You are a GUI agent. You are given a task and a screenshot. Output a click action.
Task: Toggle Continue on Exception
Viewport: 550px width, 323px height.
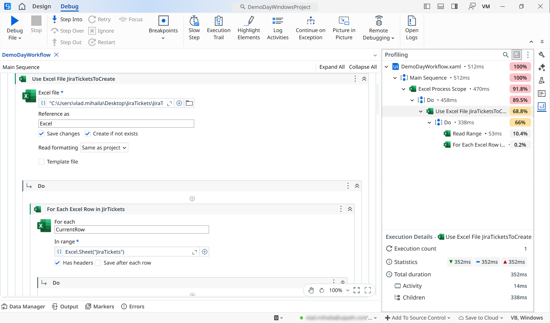[x=311, y=28]
